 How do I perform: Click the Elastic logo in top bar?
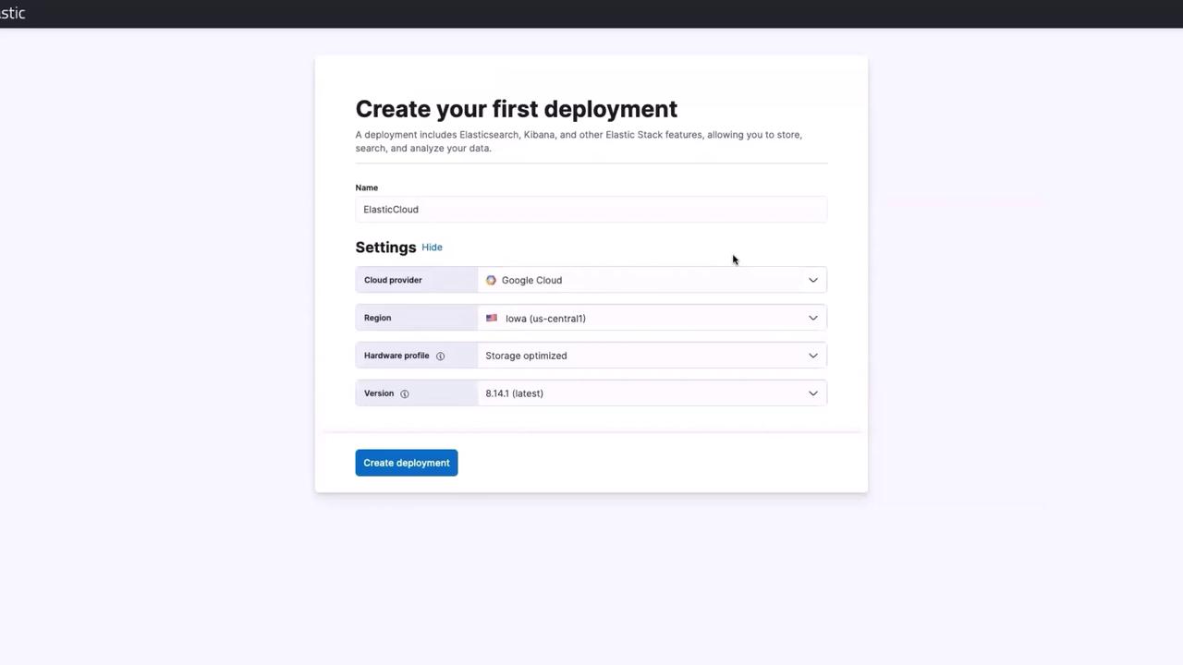12,13
